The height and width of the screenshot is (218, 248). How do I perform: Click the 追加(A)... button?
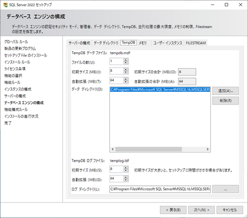(226, 91)
